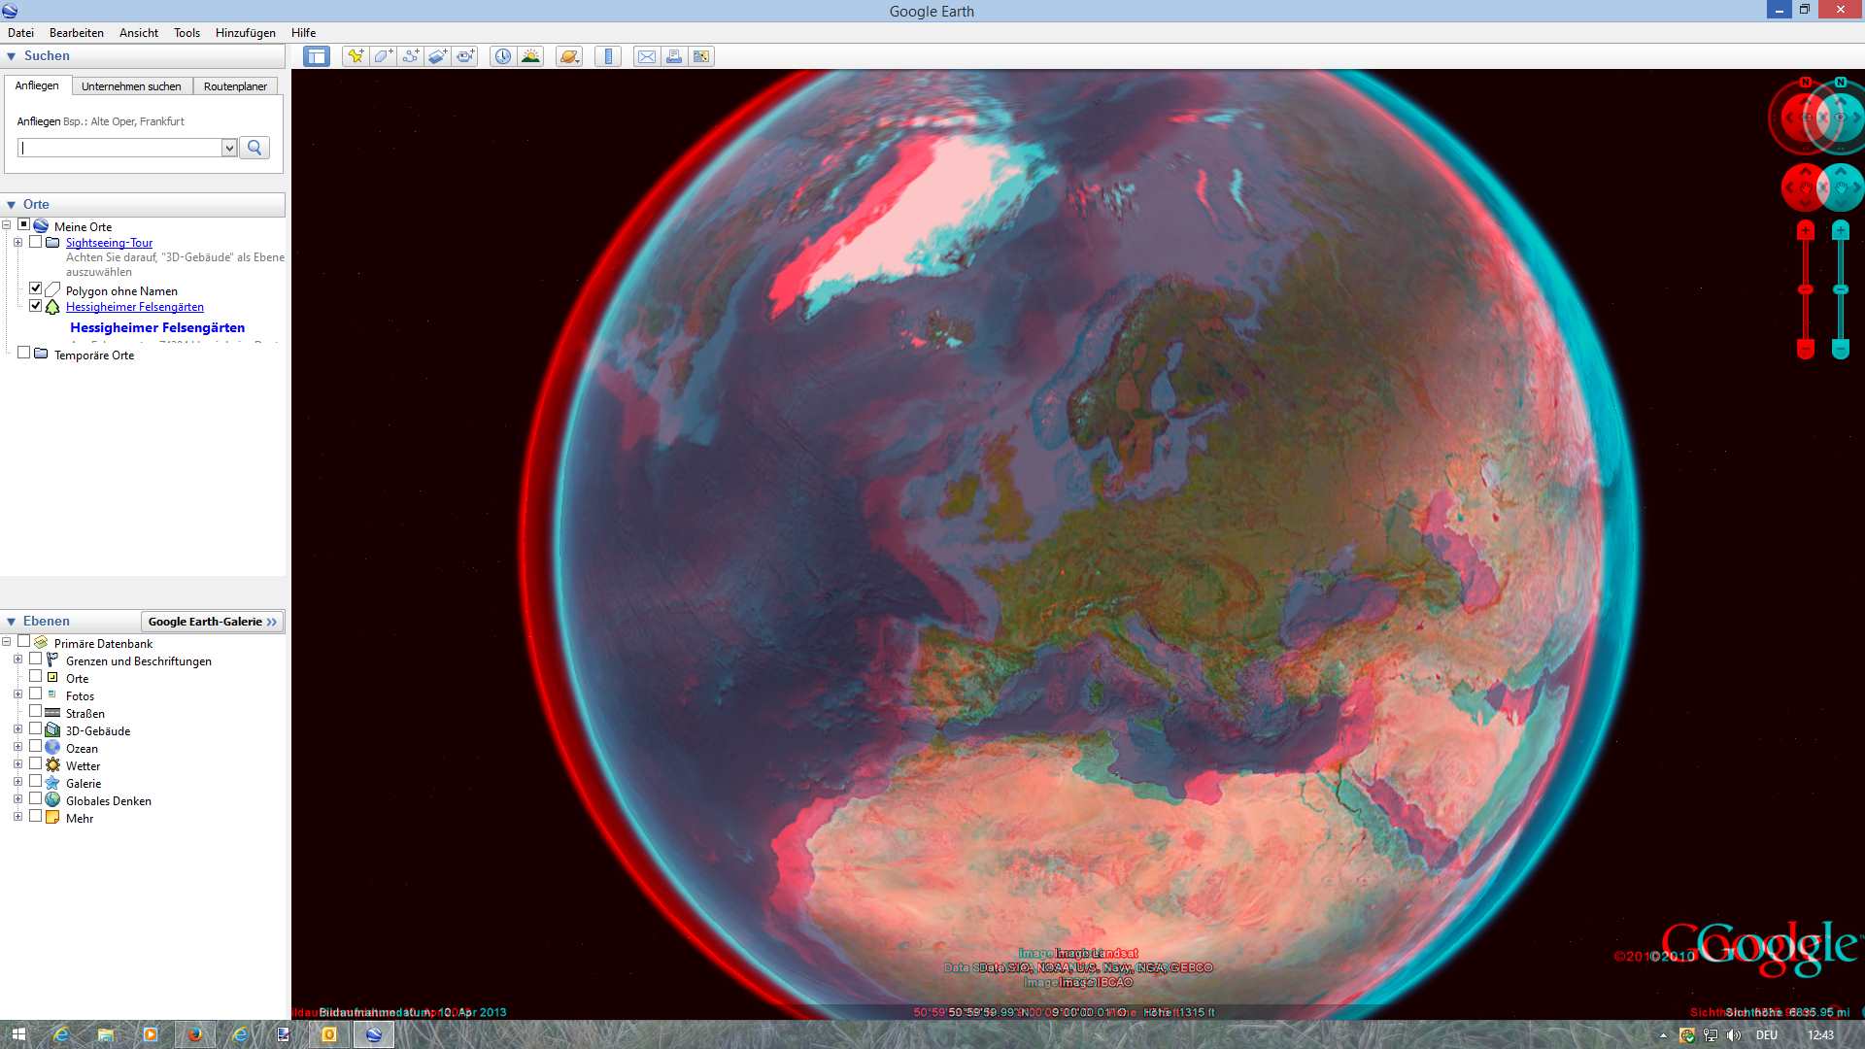The image size is (1865, 1049).
Task: Click the Add Image Overlay icon
Action: coord(437,56)
